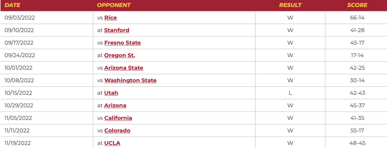
Task: Select the L result for Utah game
Action: point(290,93)
